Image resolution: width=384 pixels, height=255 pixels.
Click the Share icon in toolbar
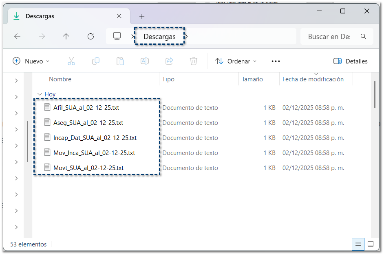tap(169, 61)
